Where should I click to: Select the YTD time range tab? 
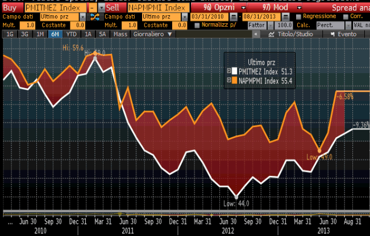[x=71, y=34]
